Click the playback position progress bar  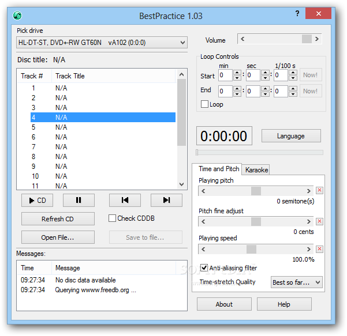pyautogui.click(x=260, y=152)
